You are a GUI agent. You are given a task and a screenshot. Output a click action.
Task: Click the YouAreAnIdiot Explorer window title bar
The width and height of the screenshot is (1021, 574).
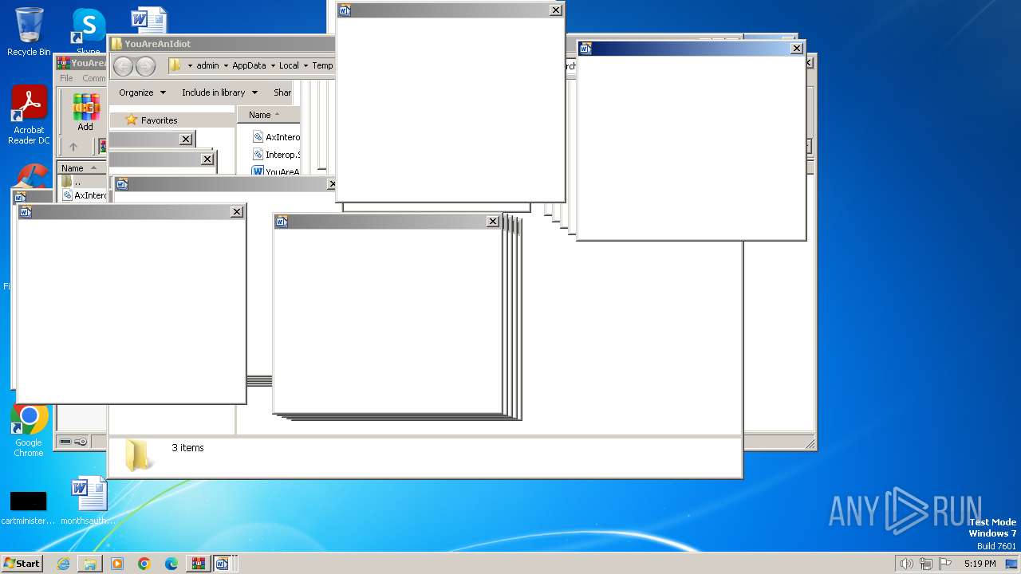[x=222, y=44]
